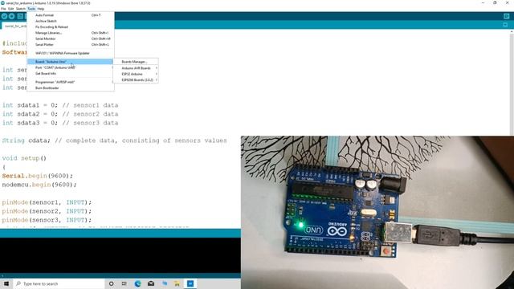Expand Board "Arduino Uno" submenu
The image size is (514, 289).
coord(71,62)
